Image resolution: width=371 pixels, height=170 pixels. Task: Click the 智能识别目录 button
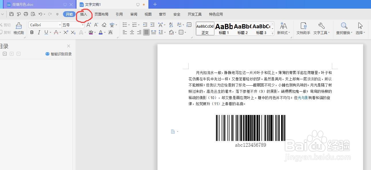pyautogui.click(x=58, y=54)
